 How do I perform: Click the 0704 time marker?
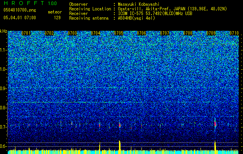[95, 33]
